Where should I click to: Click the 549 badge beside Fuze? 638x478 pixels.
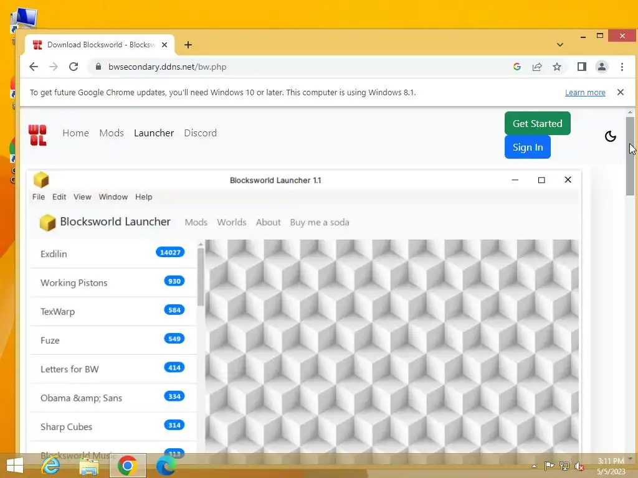coord(174,339)
